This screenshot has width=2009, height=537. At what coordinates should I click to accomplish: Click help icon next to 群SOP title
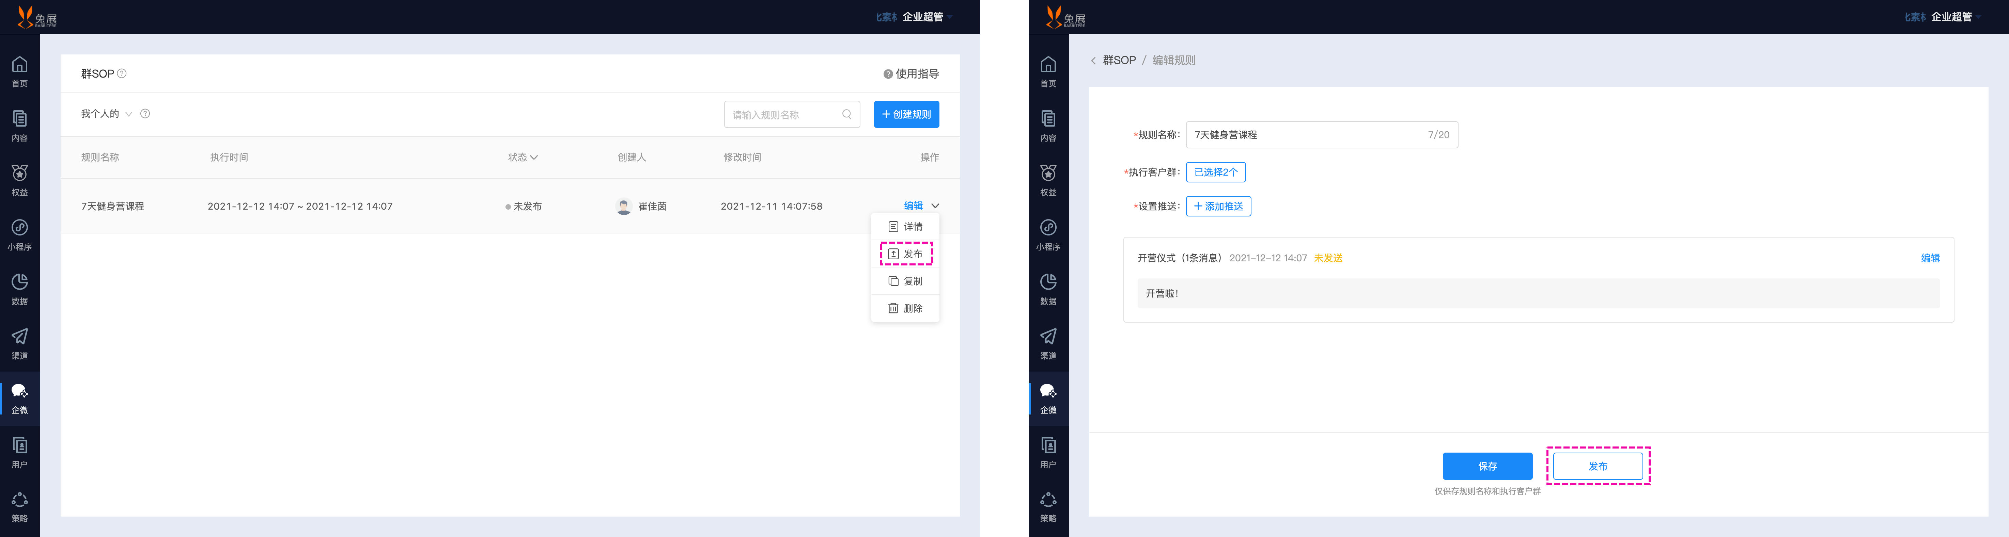(122, 73)
